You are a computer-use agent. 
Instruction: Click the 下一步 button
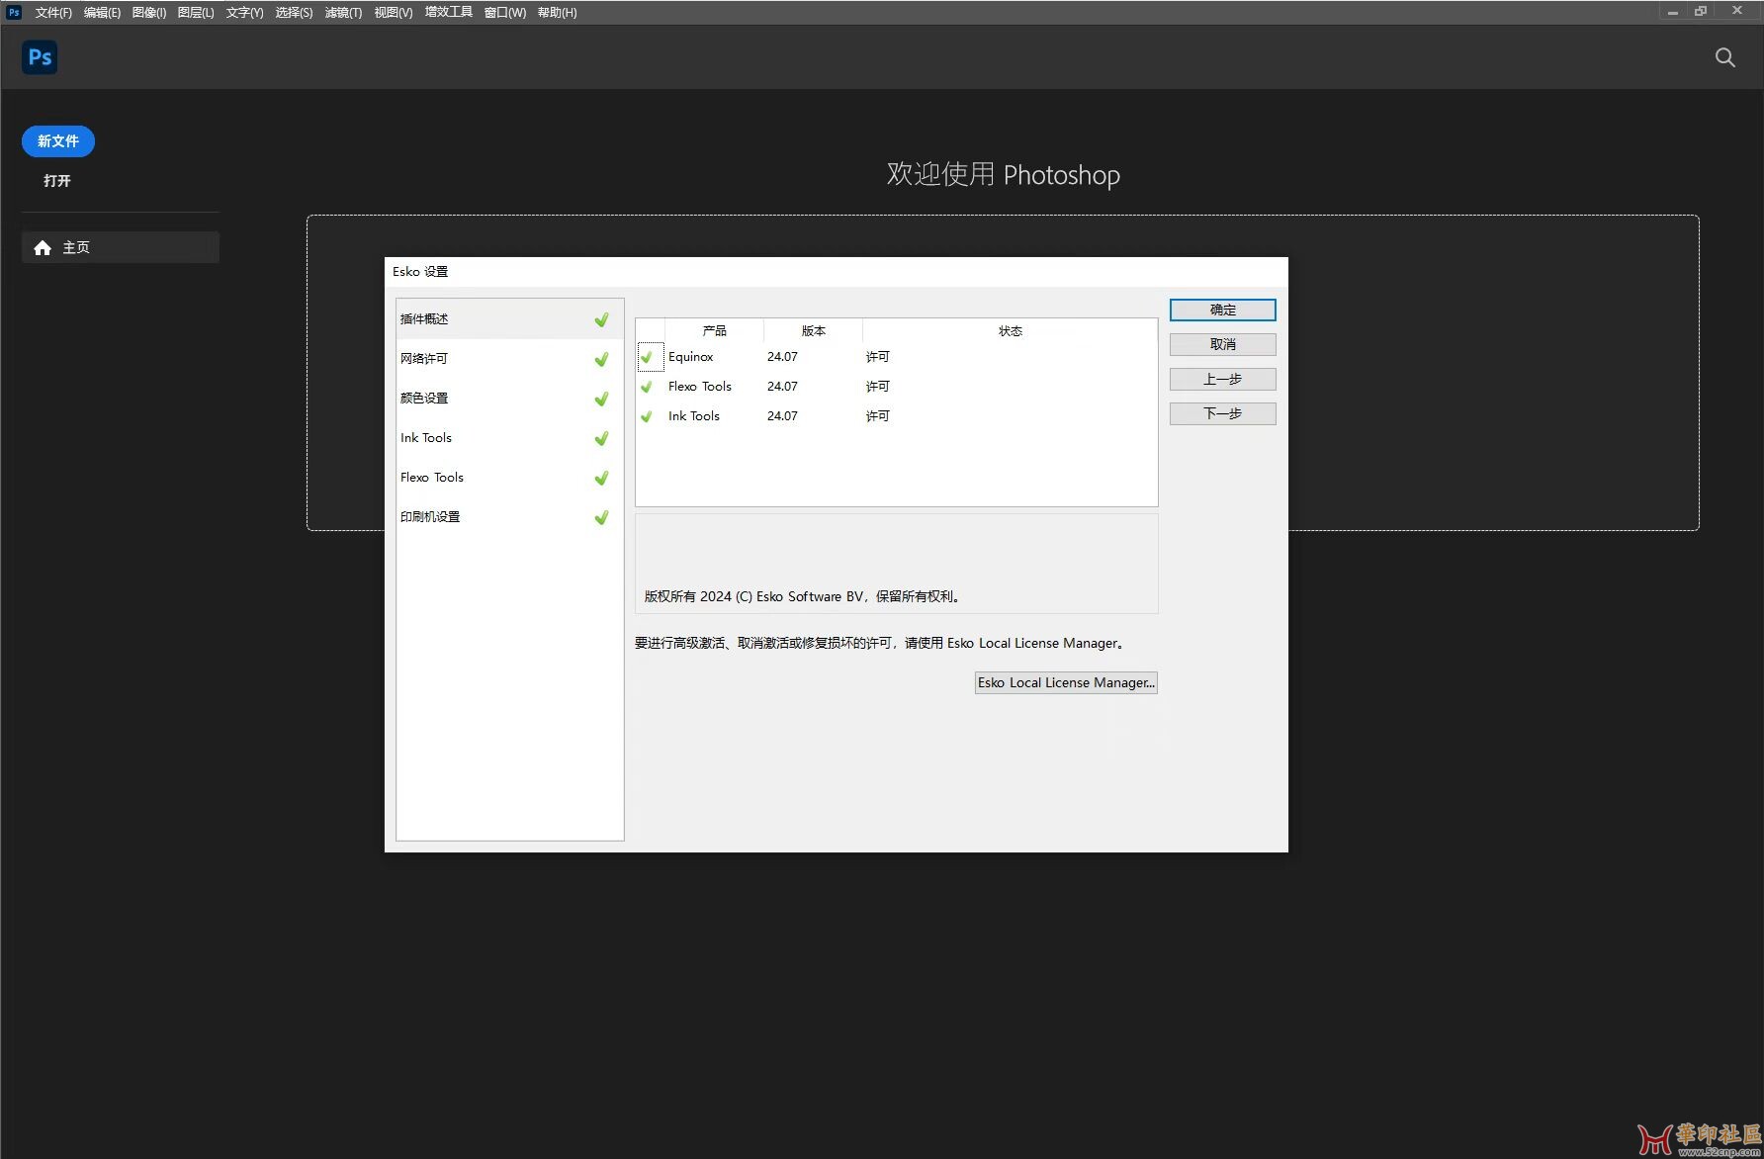coord(1222,413)
